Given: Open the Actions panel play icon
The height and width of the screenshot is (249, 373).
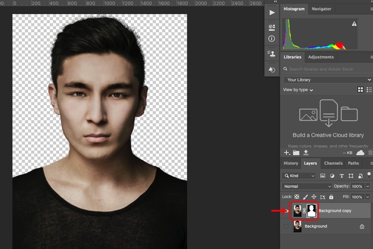Looking at the screenshot, I should coord(272,12).
